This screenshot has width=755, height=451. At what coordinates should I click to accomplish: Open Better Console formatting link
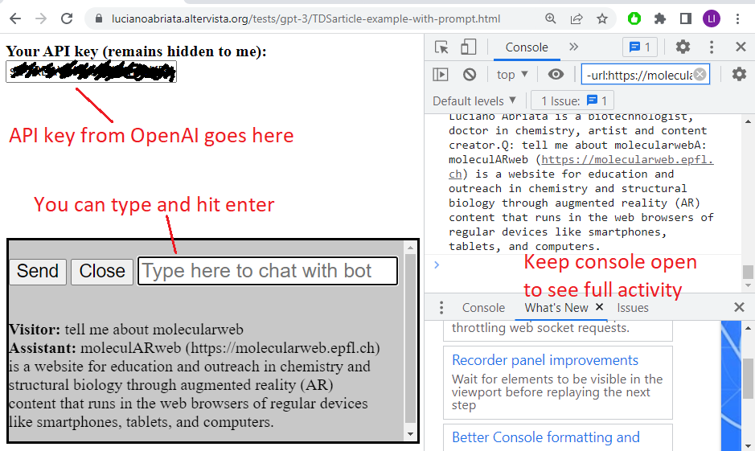[545, 437]
